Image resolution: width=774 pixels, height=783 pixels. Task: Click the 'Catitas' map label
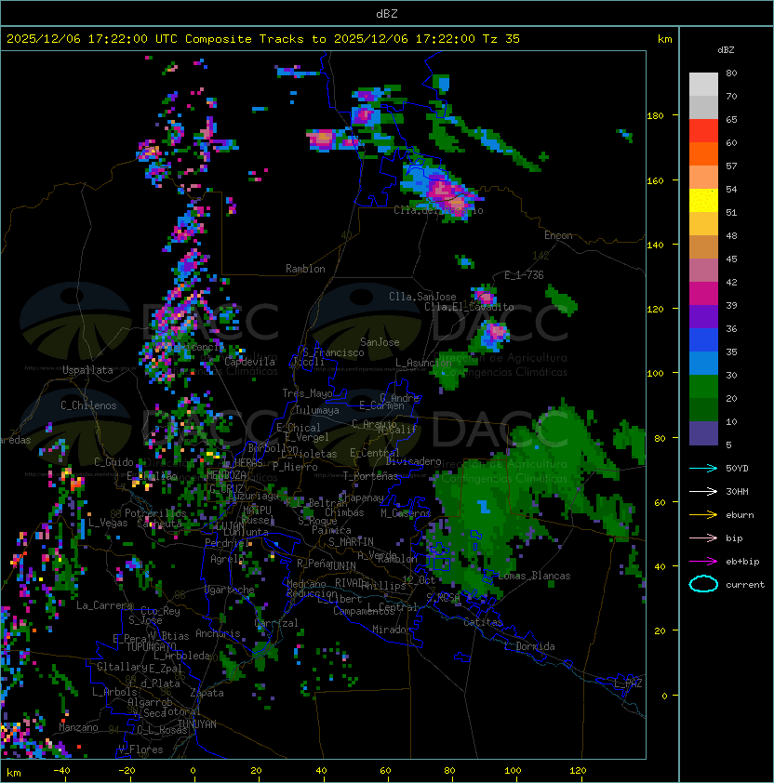(483, 622)
